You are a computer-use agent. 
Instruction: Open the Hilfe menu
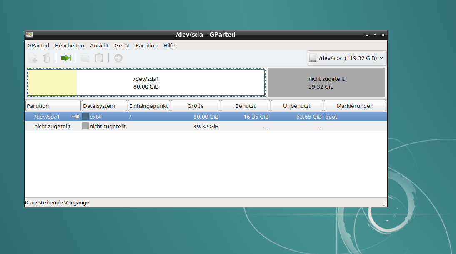click(x=169, y=46)
